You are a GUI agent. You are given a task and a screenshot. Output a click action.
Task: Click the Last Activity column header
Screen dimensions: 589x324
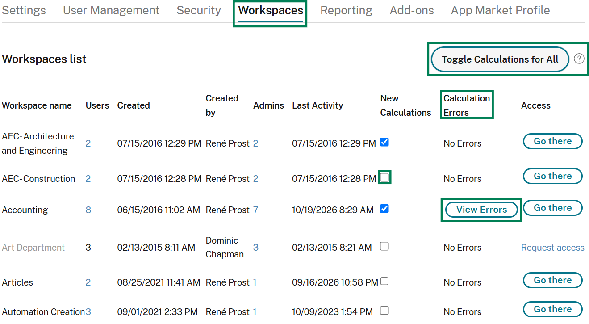pyautogui.click(x=317, y=105)
